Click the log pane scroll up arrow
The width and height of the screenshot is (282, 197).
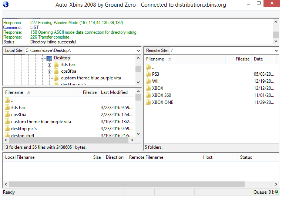click(276, 22)
